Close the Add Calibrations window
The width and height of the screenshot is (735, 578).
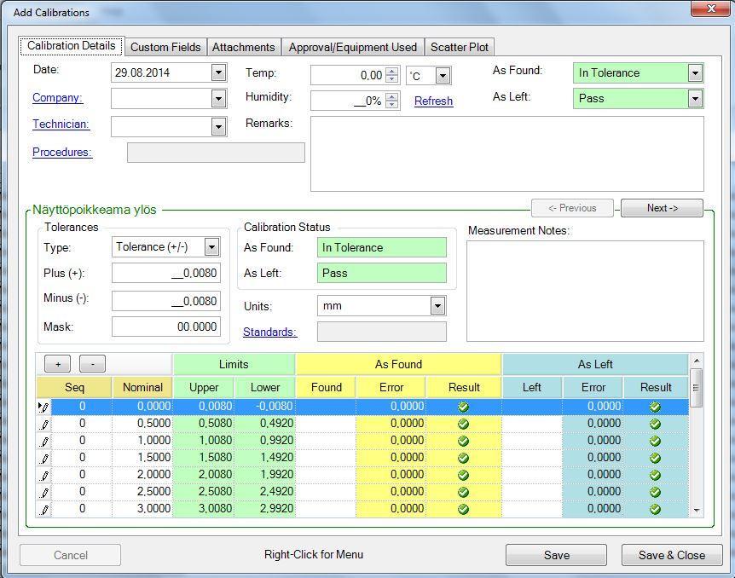pyautogui.click(x=710, y=8)
